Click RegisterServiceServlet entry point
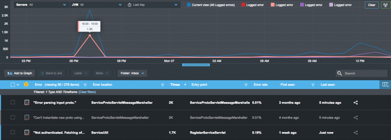 pyautogui.click(x=208, y=132)
